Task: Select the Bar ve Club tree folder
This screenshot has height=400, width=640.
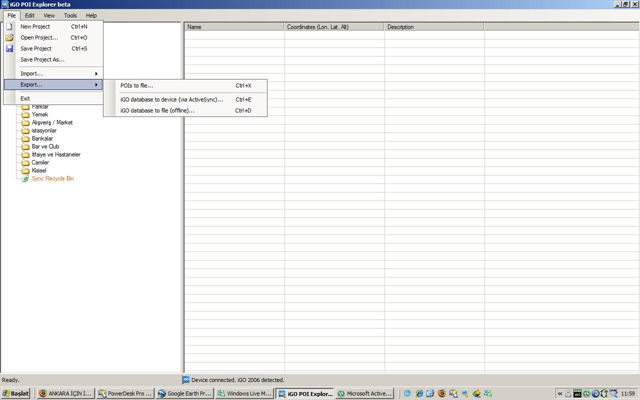Action: 45,146
